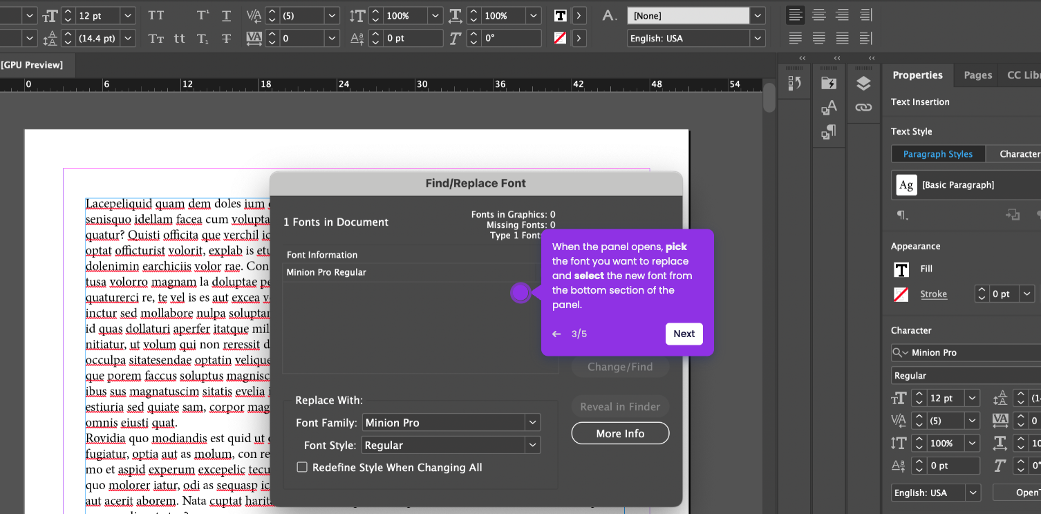Click the ligatures 'tt' icon

(x=180, y=38)
